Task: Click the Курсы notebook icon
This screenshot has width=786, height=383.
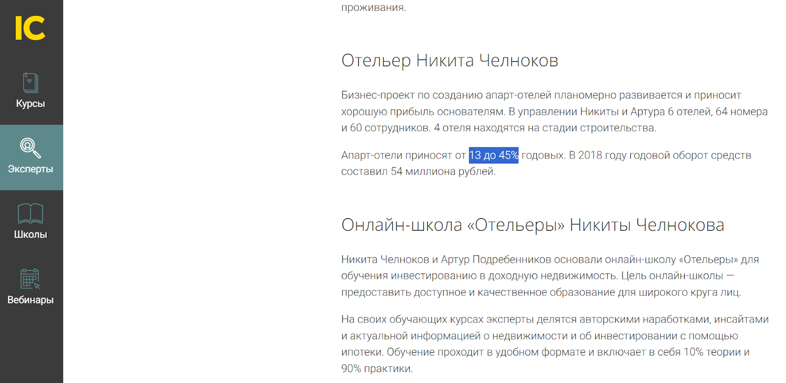Action: 30,83
